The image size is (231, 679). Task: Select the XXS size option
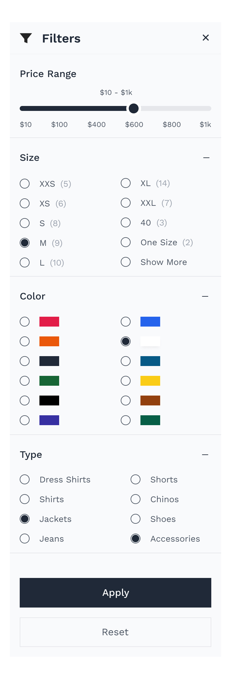click(25, 184)
